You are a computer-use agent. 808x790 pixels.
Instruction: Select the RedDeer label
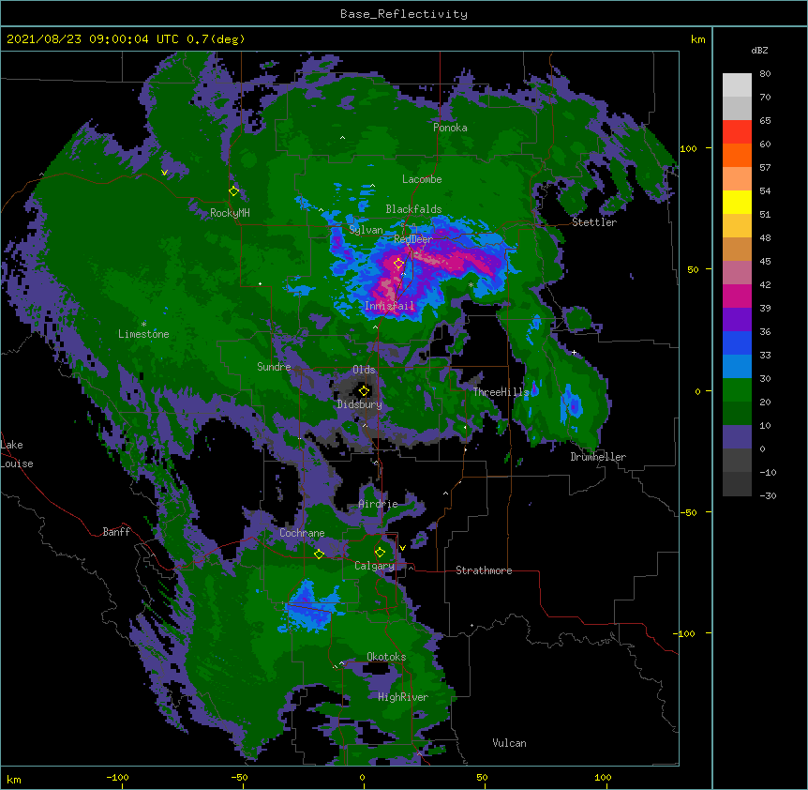pos(412,239)
